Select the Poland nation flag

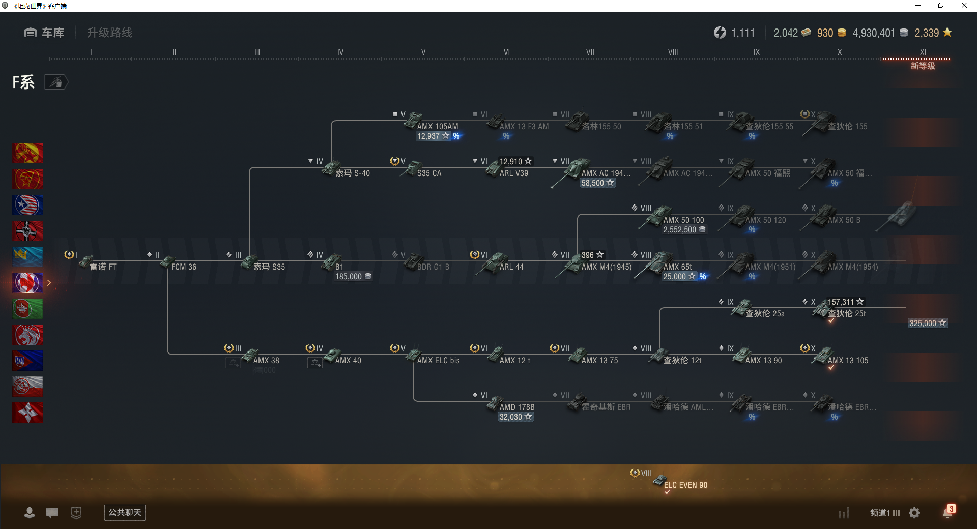[x=27, y=387]
